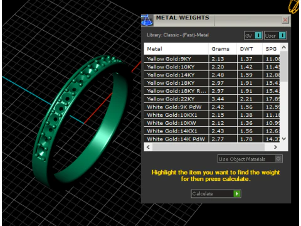The height and width of the screenshot is (226, 301).
Task: Select the White Gold:14K PdW row
Action: [x=212, y=139]
